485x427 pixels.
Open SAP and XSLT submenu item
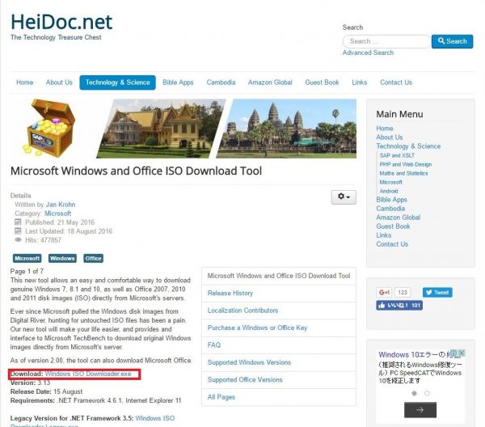point(397,155)
